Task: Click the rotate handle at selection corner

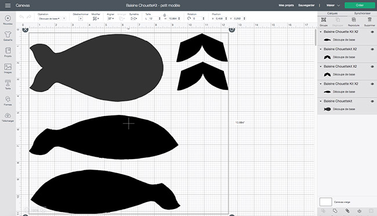Action: tap(232, 30)
